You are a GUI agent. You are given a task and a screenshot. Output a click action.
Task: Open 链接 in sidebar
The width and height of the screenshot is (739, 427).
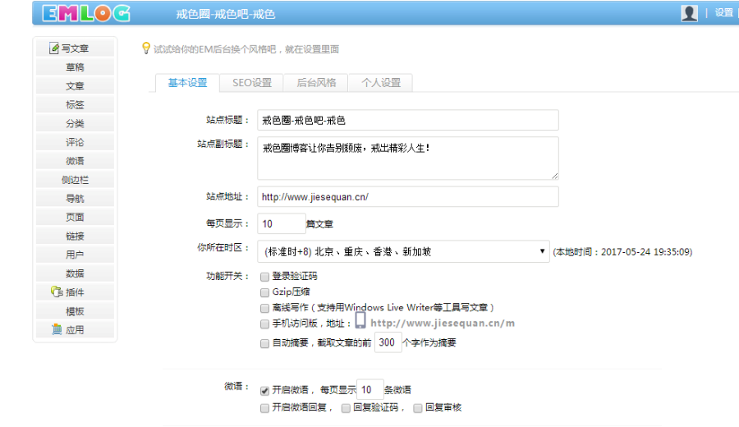(75, 236)
